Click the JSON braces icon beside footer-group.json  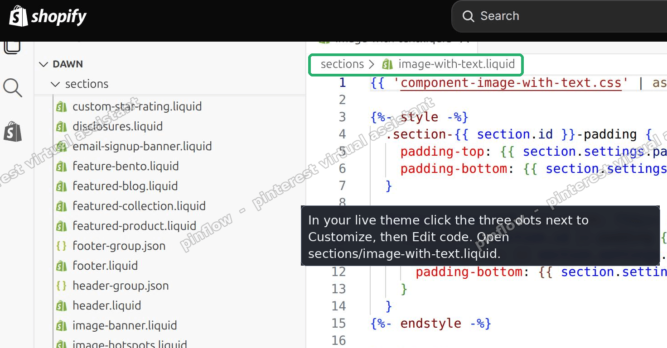coord(61,246)
